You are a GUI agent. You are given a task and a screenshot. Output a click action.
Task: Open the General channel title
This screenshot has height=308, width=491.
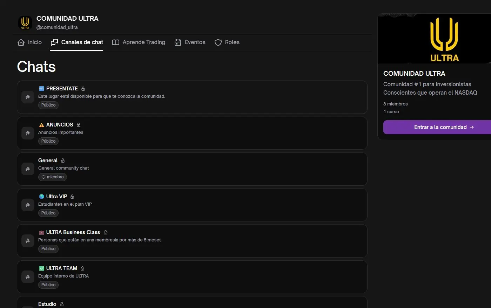click(x=48, y=160)
